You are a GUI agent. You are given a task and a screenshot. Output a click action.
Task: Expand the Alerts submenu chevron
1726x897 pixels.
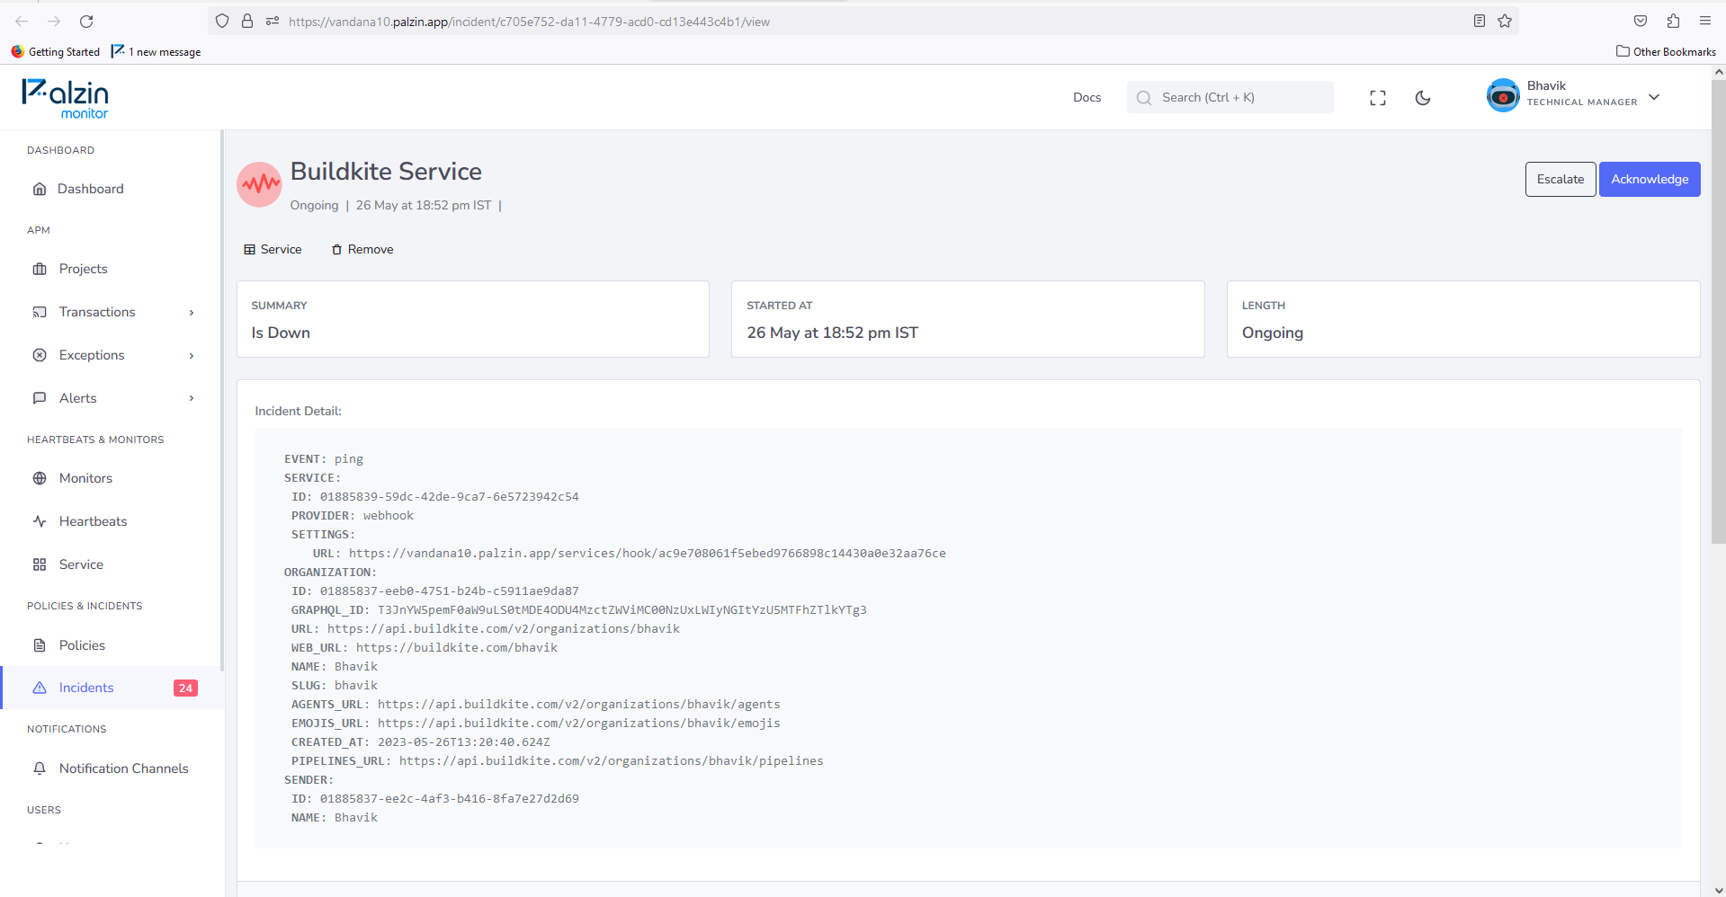pyautogui.click(x=192, y=398)
